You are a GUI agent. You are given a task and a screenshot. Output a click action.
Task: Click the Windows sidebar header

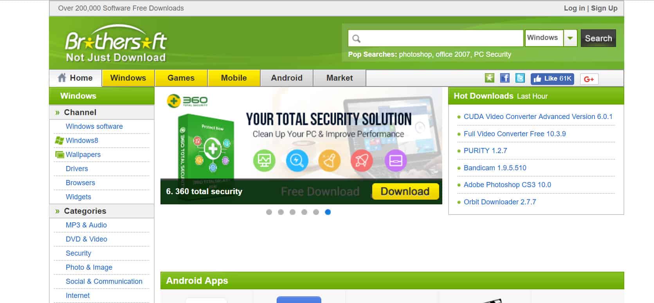(102, 96)
